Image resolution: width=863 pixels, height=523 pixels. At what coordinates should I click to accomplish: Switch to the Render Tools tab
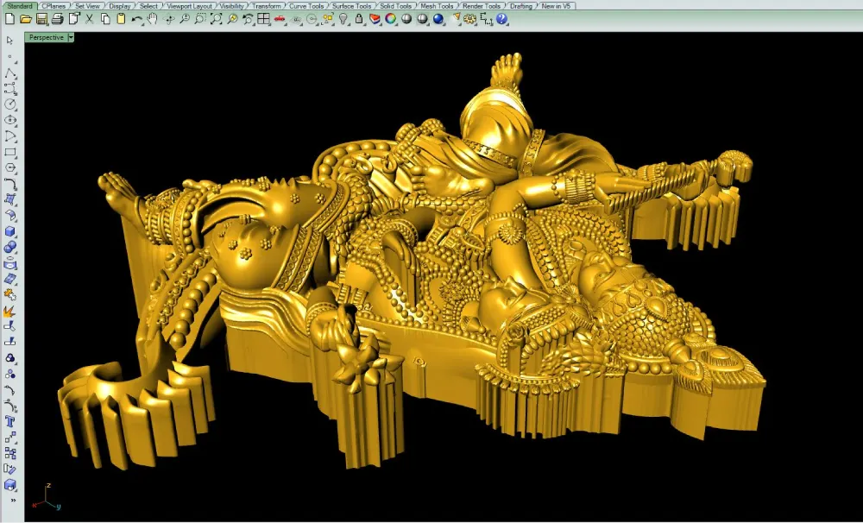coord(482,6)
